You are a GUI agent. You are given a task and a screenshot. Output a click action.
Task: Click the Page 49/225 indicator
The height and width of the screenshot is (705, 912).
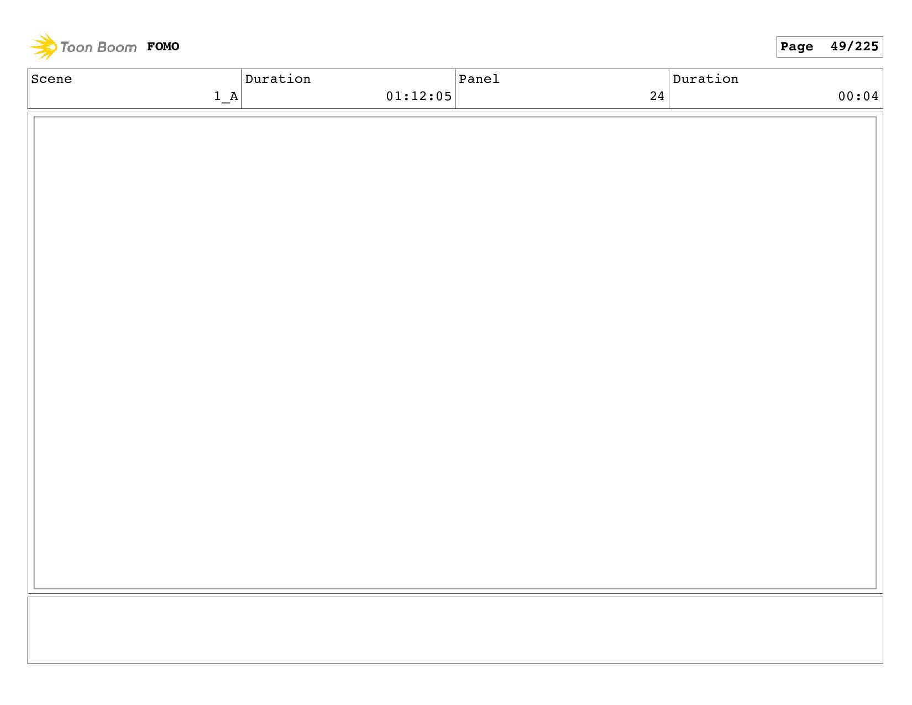(829, 46)
